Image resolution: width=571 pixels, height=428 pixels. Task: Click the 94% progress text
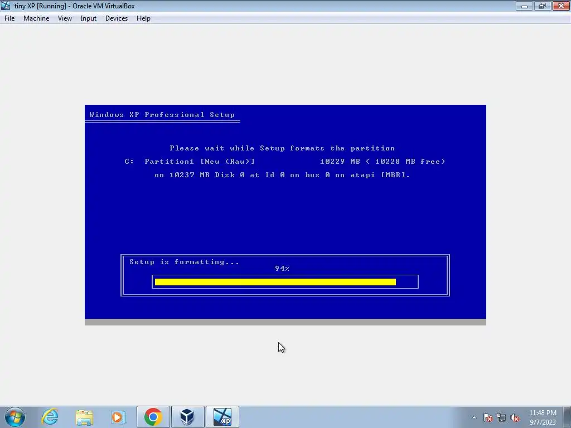pos(282,269)
